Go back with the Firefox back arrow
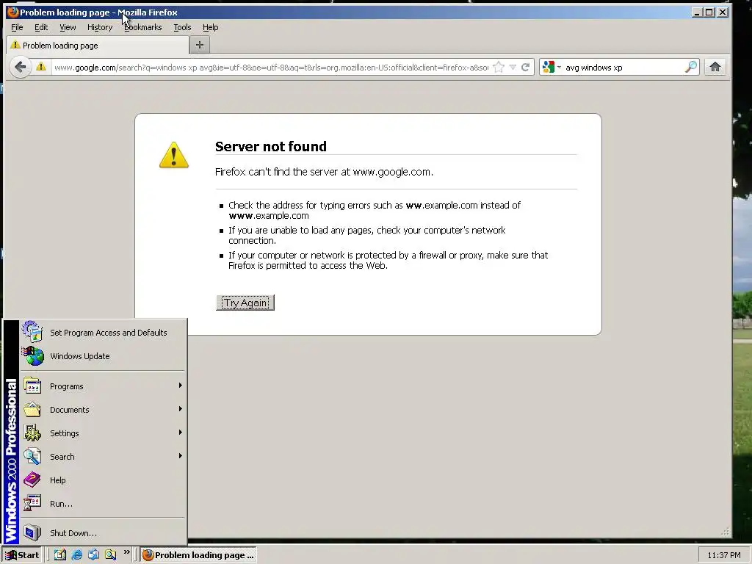Image resolution: width=752 pixels, height=564 pixels. coord(20,67)
